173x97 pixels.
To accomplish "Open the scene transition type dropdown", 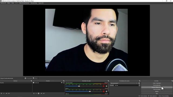I will pyautogui.click(x=124, y=83).
